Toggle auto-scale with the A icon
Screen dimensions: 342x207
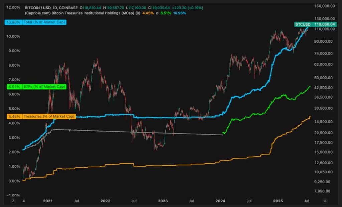click(324, 201)
